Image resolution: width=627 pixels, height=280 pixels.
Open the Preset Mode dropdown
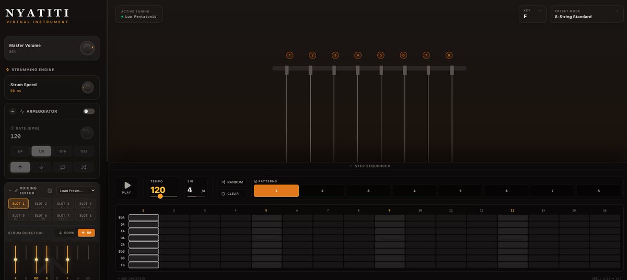[x=586, y=14]
